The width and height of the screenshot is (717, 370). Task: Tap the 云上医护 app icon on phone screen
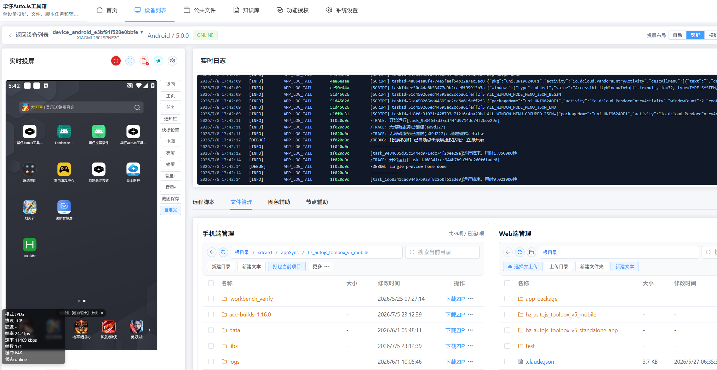tap(133, 169)
